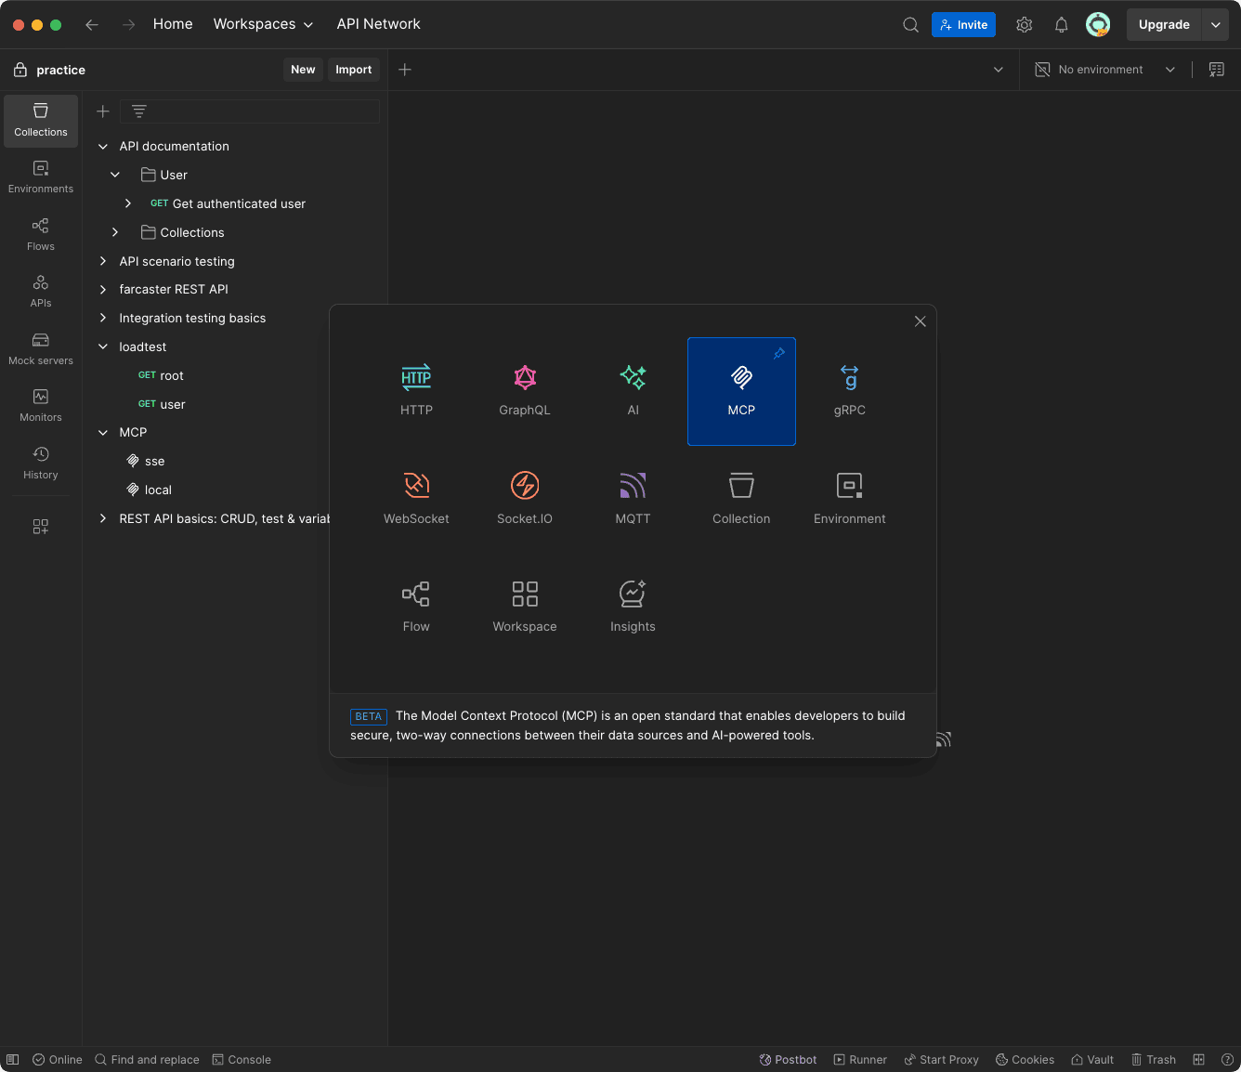Open the No environment dropdown
1241x1072 pixels.
(1105, 70)
